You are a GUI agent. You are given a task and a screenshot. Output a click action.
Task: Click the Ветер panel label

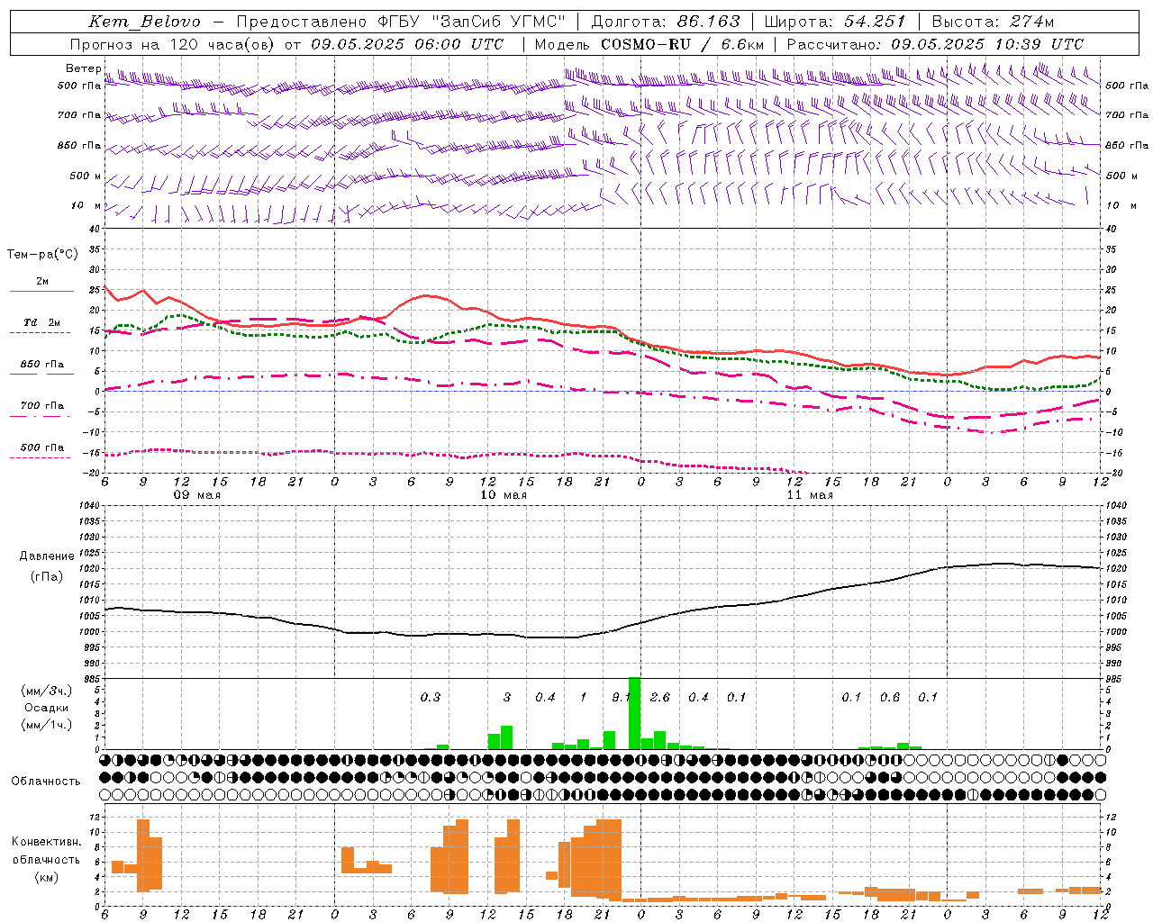click(83, 68)
